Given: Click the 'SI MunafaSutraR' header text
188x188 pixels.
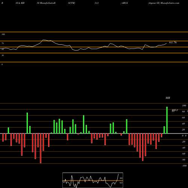Looking at the screenshot, I should point(46,3).
